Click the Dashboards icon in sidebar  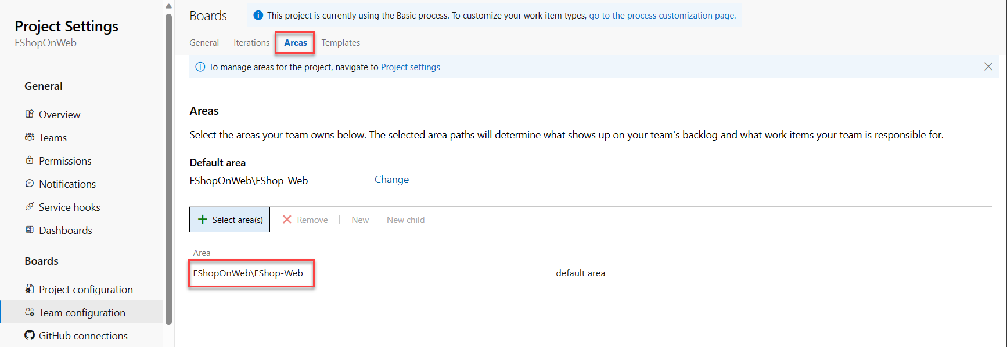[30, 230]
